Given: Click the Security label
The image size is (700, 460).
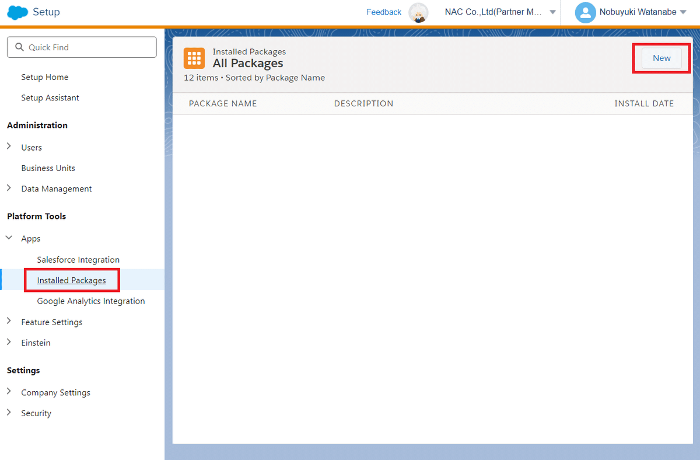Looking at the screenshot, I should [36, 413].
